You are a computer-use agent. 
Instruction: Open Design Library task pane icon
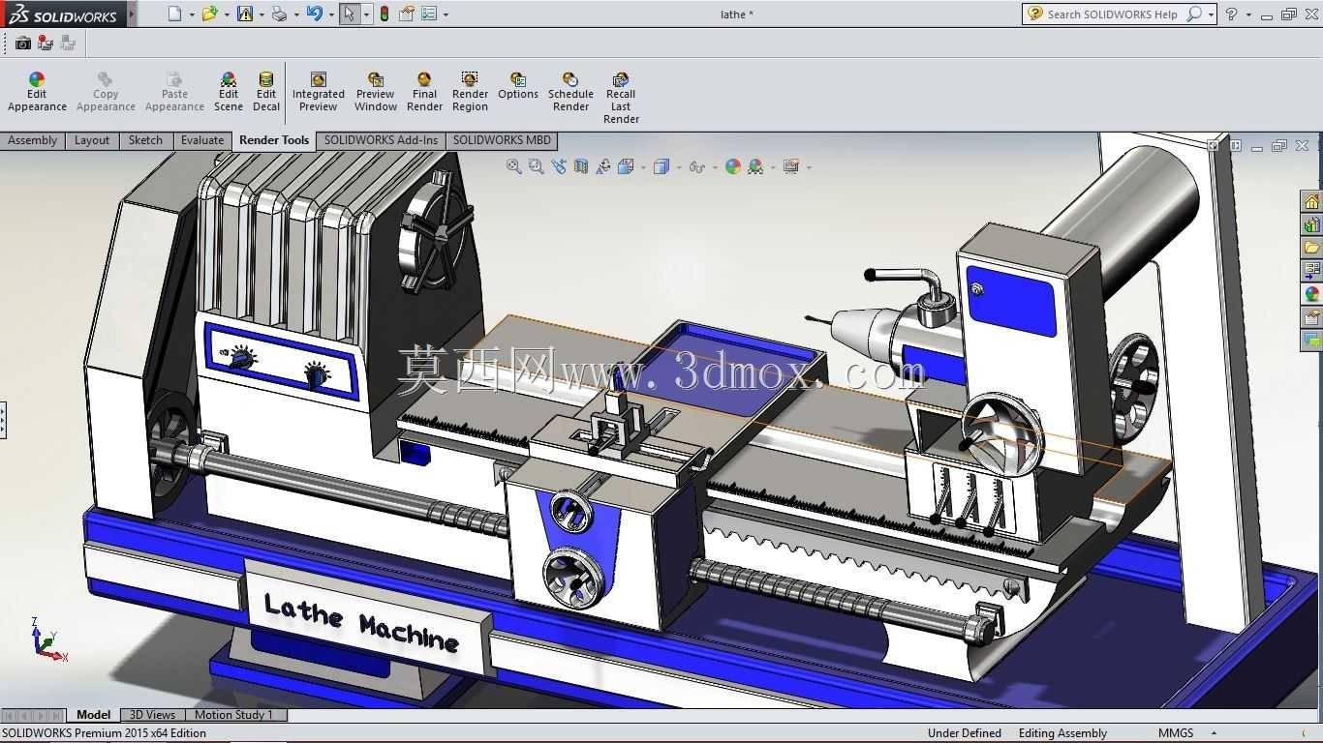(x=1311, y=224)
